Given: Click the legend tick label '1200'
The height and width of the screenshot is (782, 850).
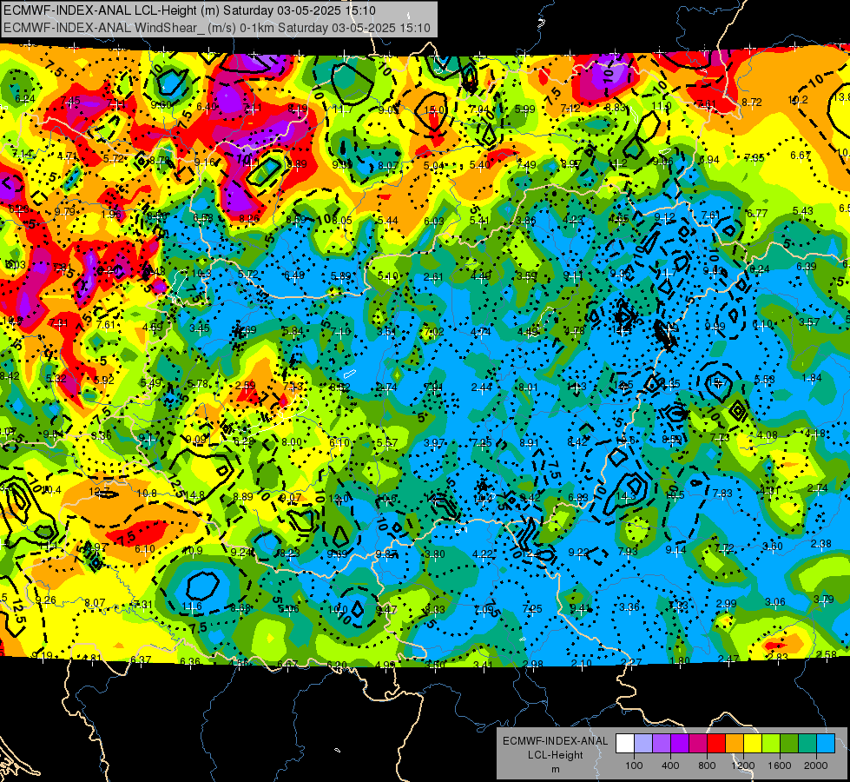Looking at the screenshot, I should pos(742,765).
